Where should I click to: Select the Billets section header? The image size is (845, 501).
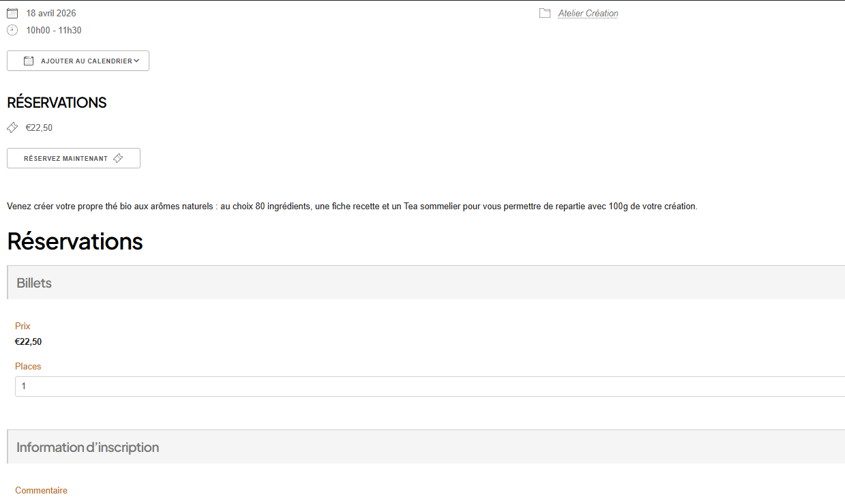pyautogui.click(x=34, y=283)
